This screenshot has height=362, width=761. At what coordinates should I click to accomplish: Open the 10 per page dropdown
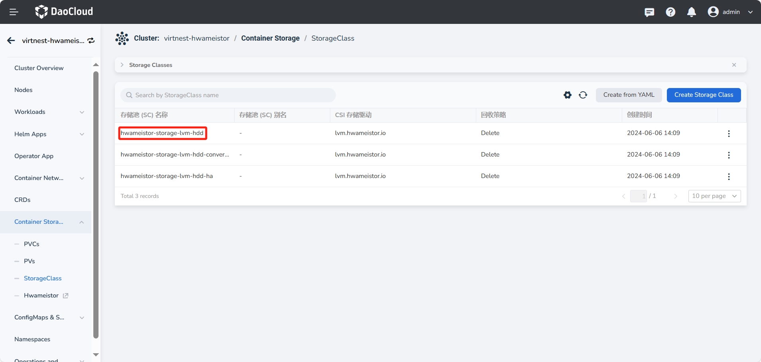[714, 196]
